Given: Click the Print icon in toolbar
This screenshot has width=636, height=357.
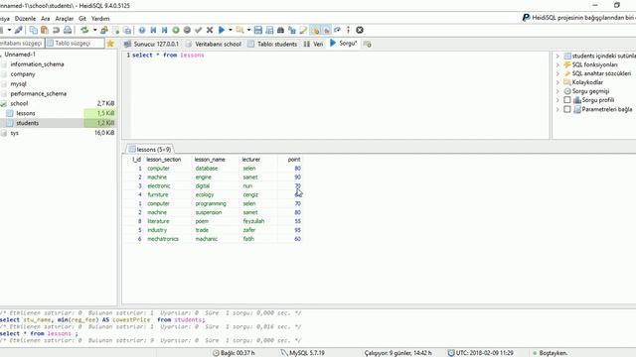Looking at the screenshot, I should tap(68, 30).
